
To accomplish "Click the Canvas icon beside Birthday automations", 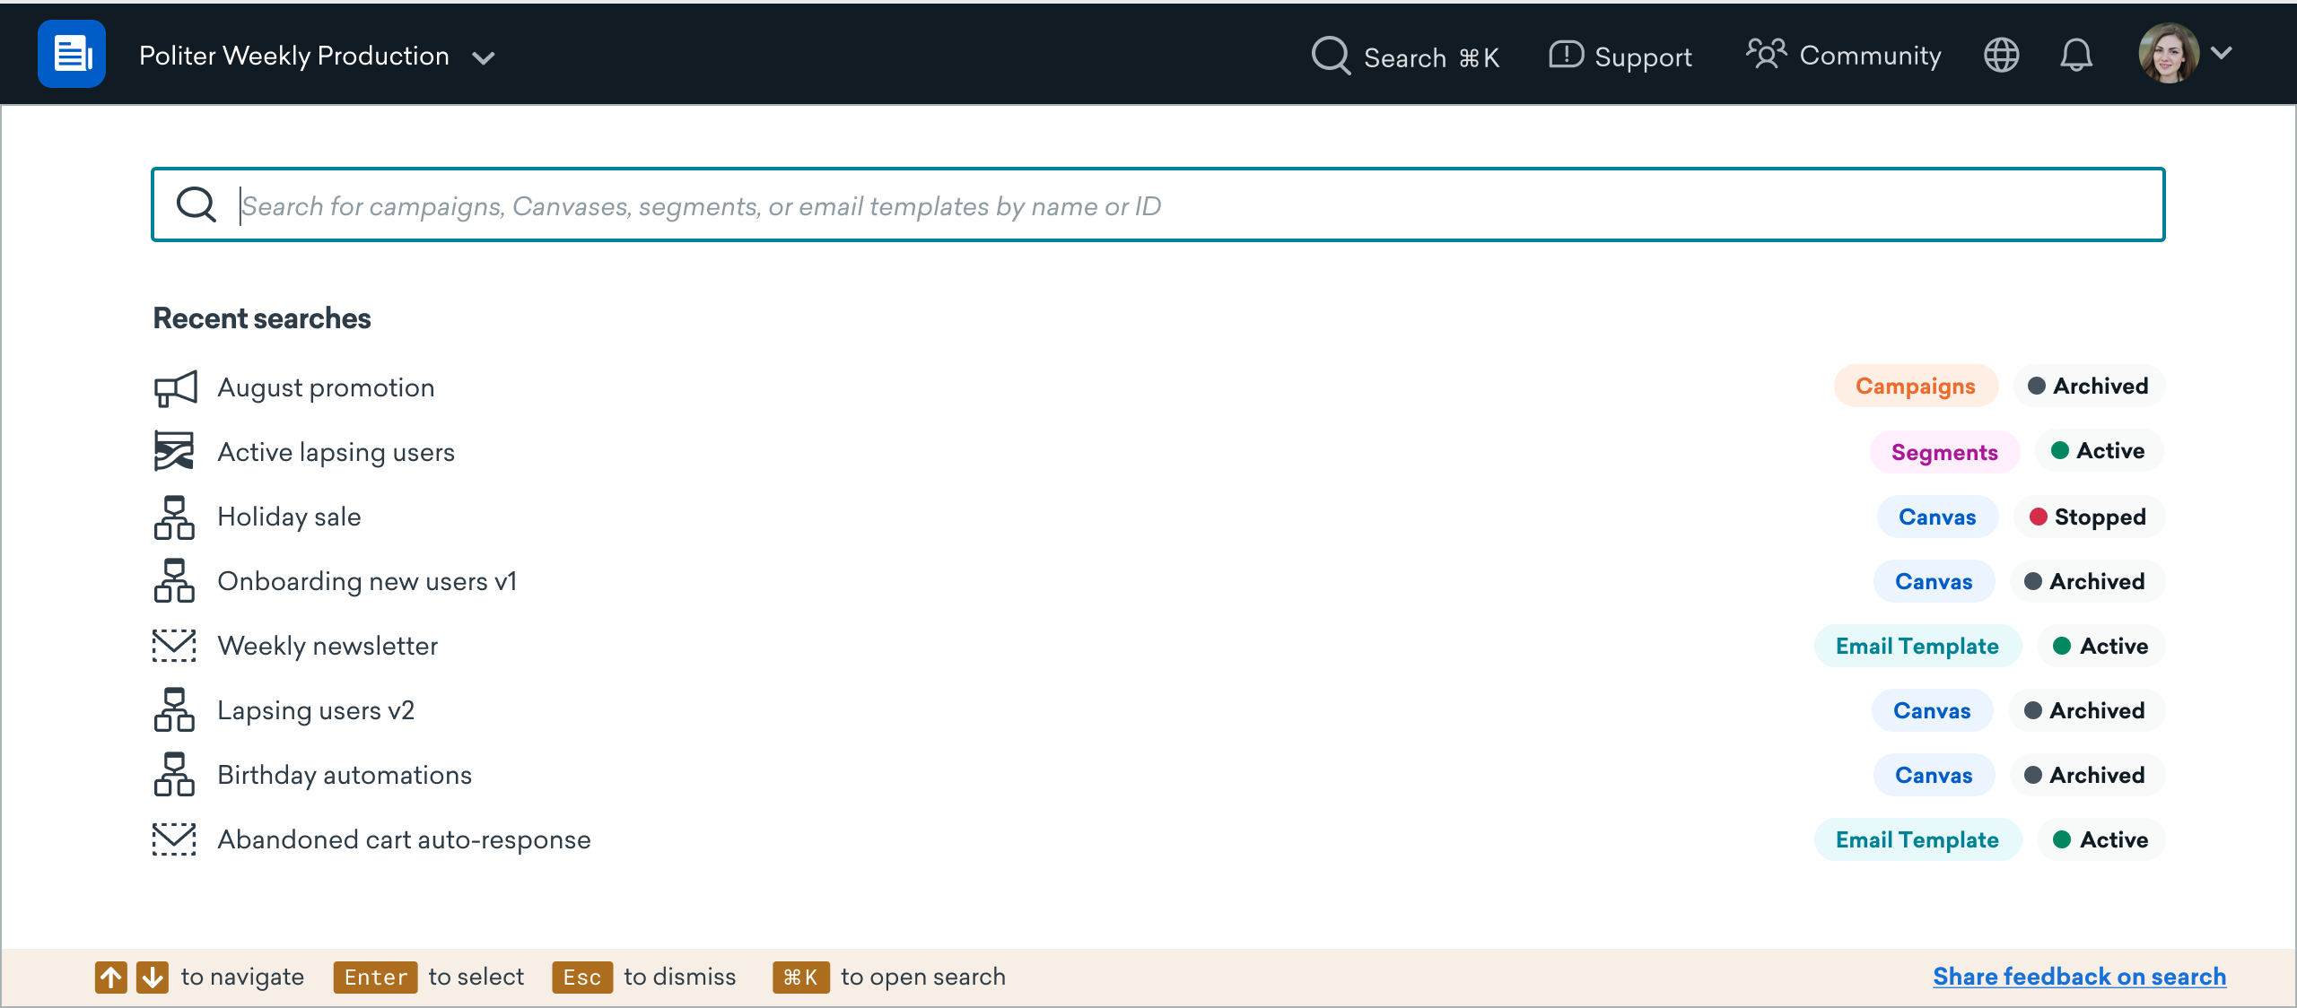I will pos(174,775).
